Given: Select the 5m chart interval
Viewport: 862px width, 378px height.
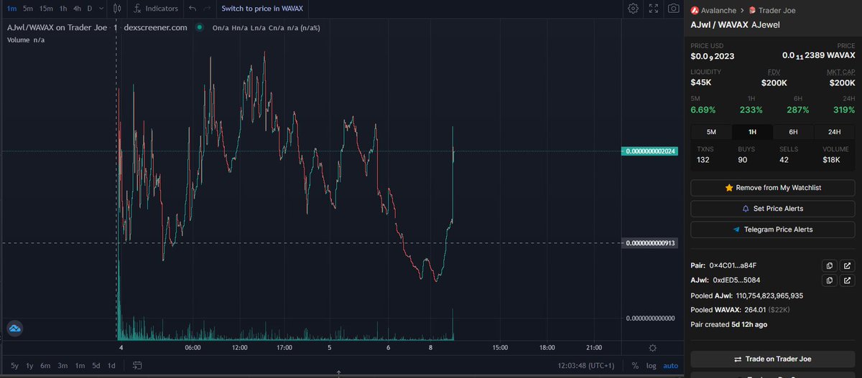Looking at the screenshot, I should [x=27, y=9].
